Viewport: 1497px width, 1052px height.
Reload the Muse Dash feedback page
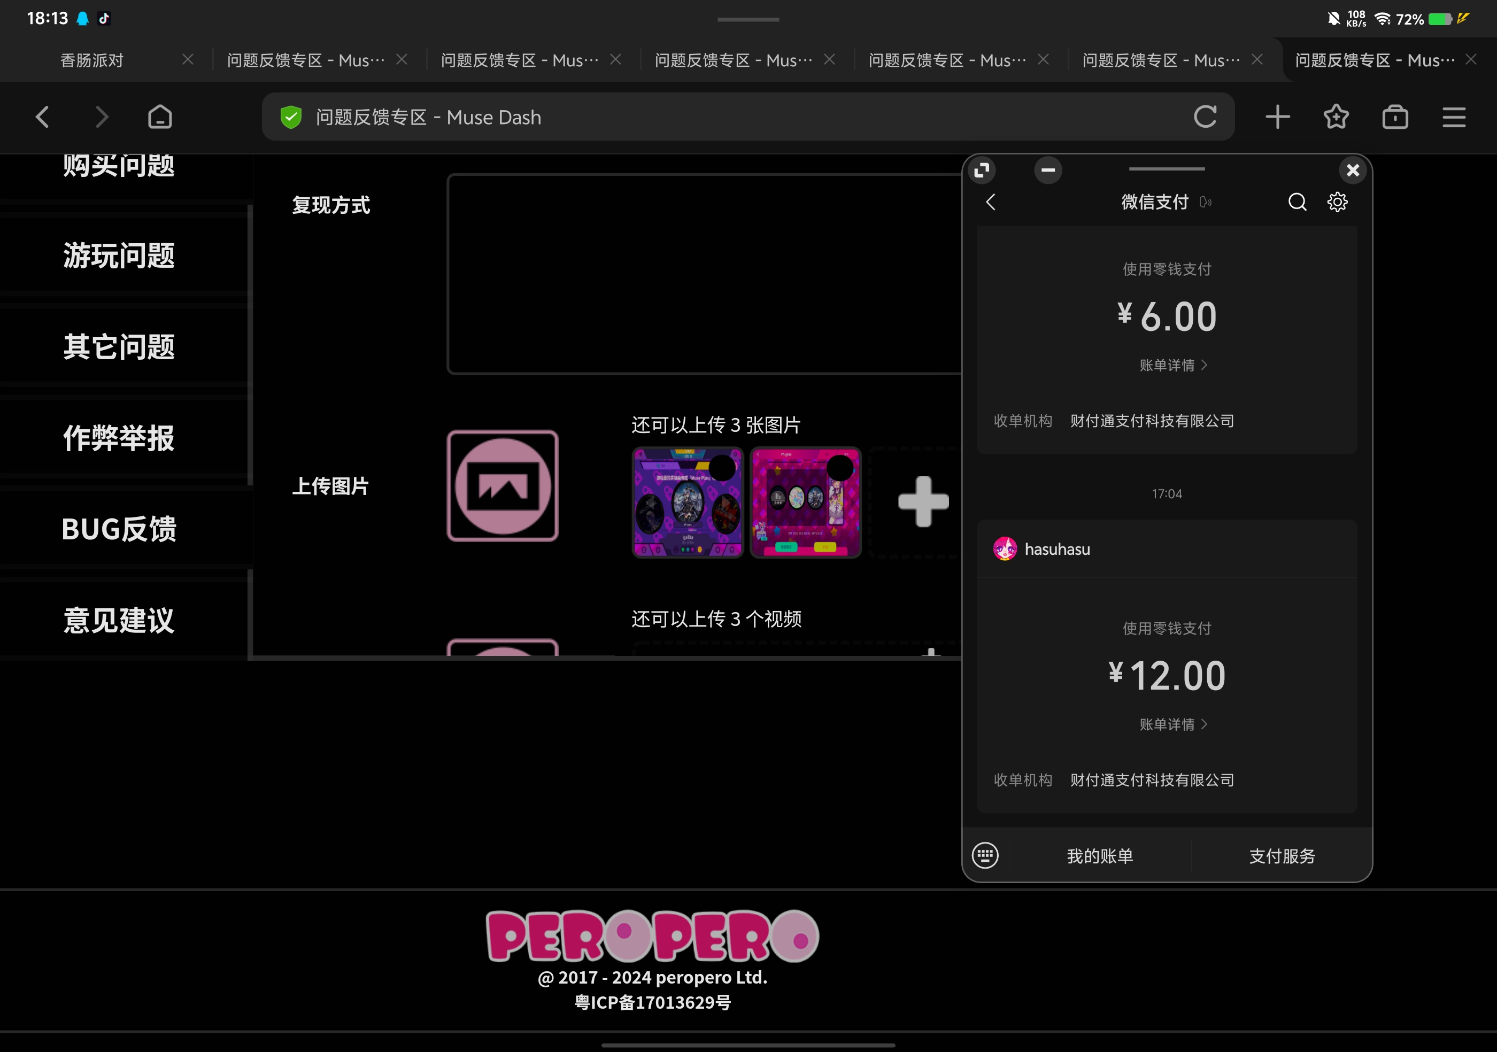coord(1205,117)
